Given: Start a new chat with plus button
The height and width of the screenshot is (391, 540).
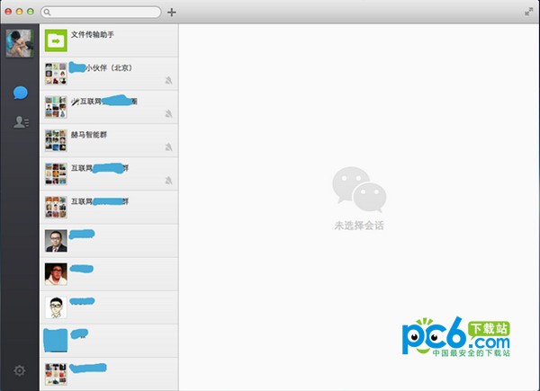Looking at the screenshot, I should [x=172, y=13].
